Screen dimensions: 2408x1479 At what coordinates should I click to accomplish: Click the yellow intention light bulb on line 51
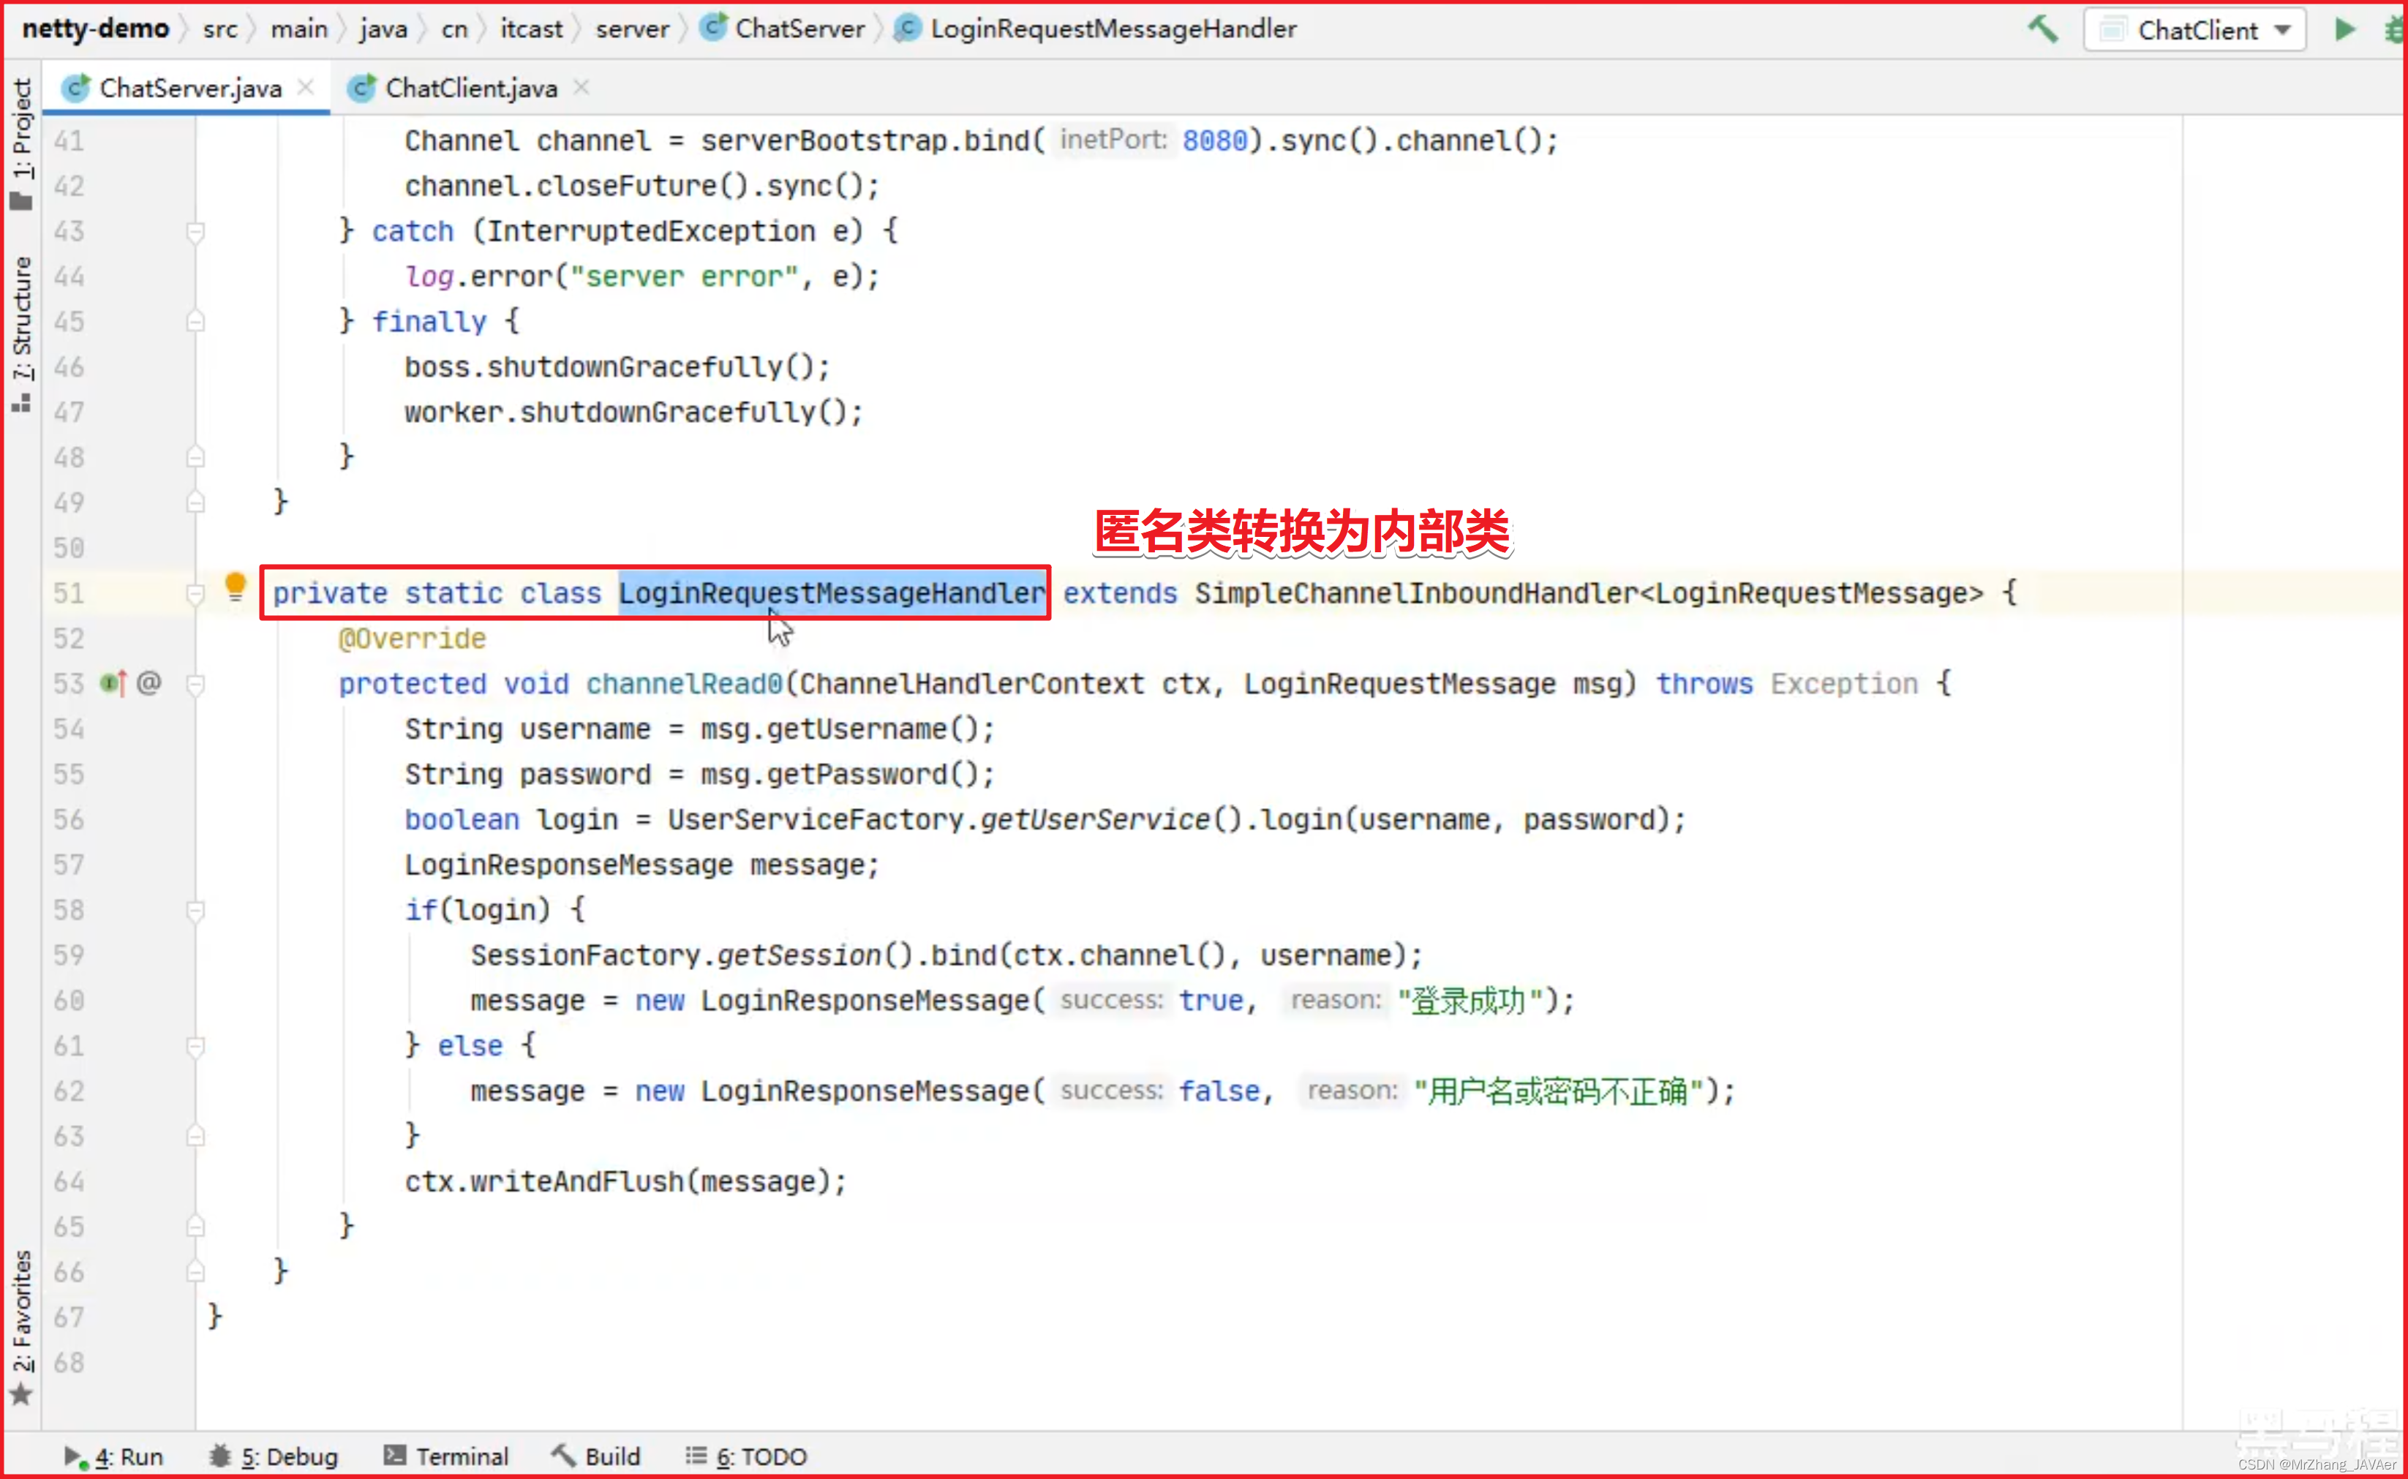point(235,587)
